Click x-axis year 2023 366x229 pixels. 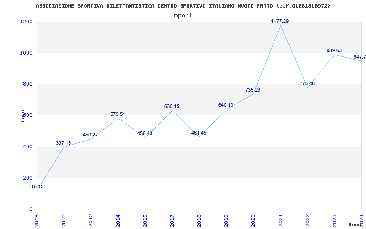tap(335, 220)
